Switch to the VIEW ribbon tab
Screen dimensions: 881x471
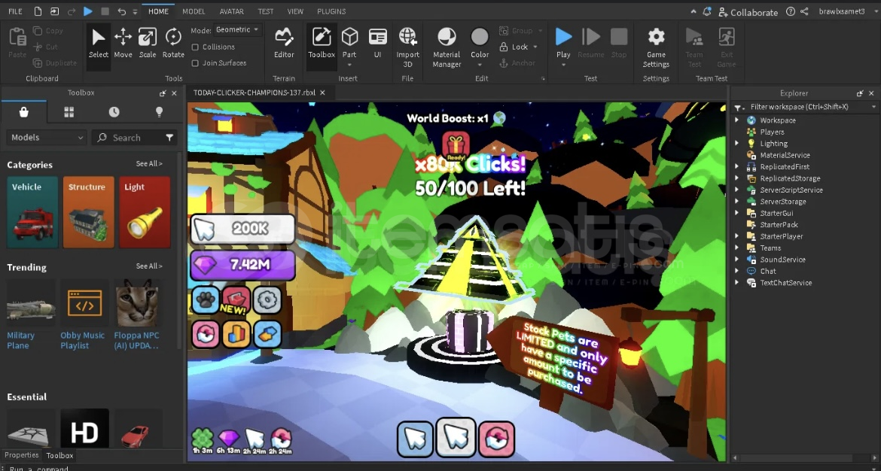click(x=295, y=11)
